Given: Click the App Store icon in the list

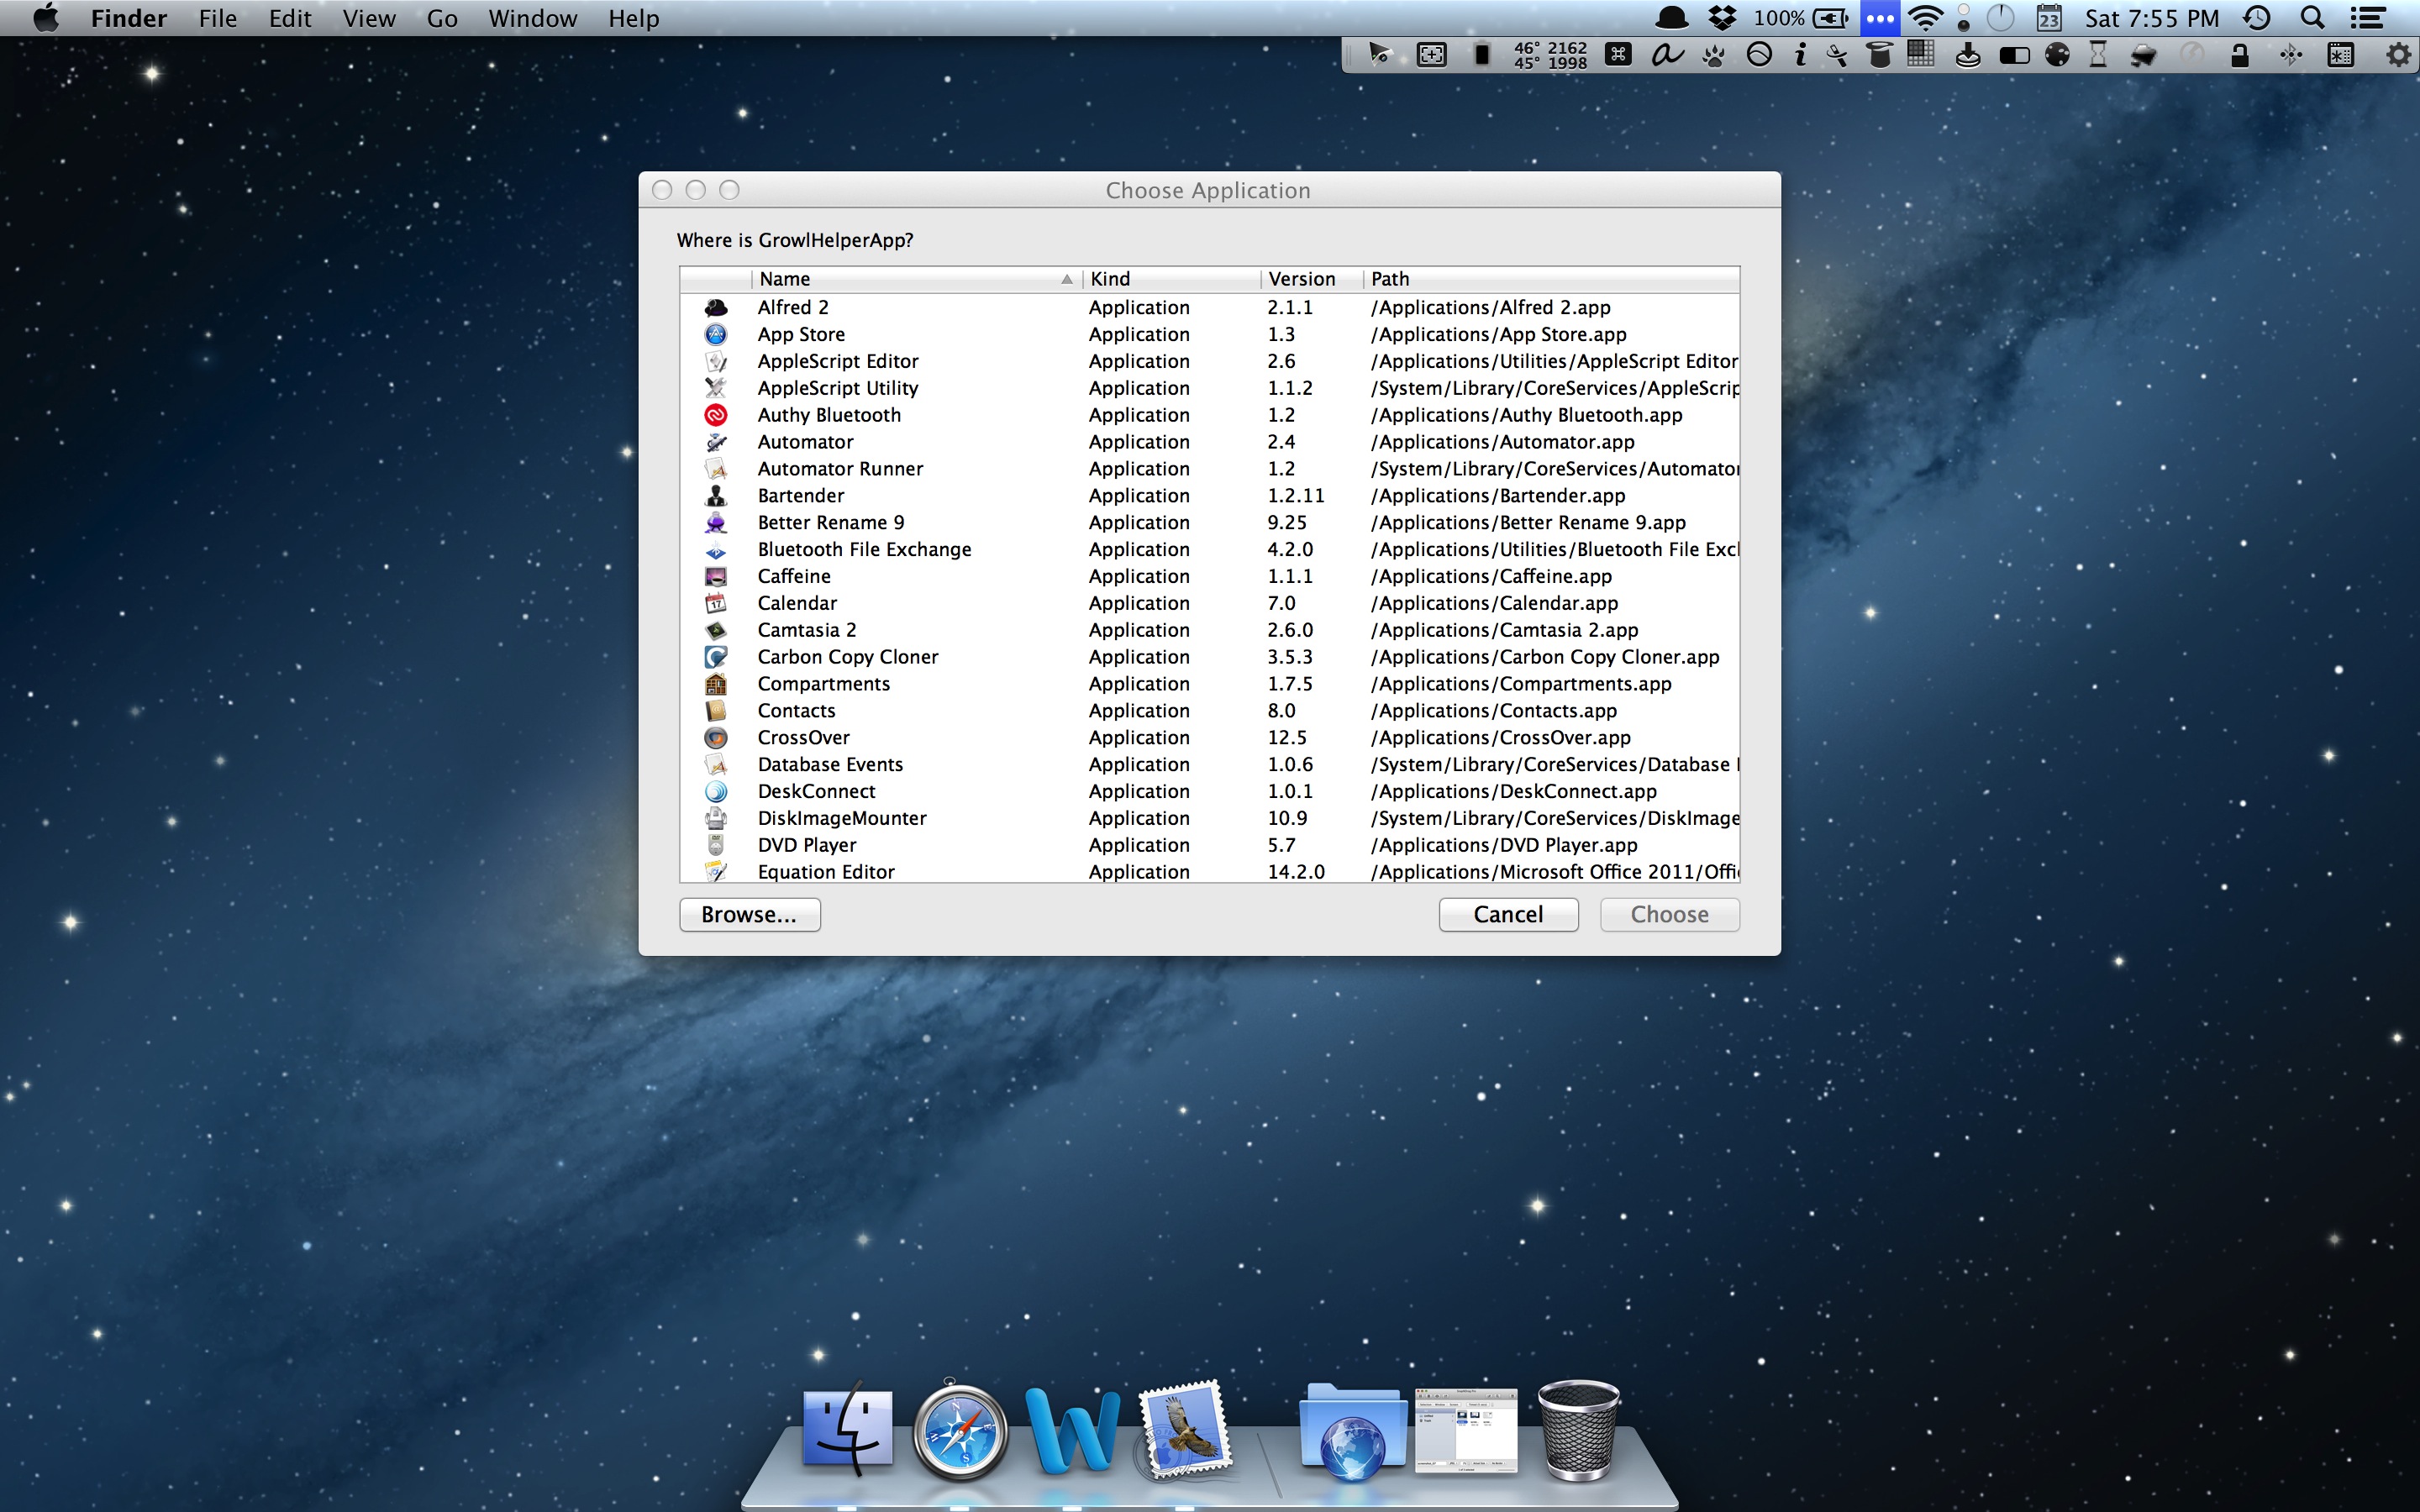Looking at the screenshot, I should click(716, 335).
